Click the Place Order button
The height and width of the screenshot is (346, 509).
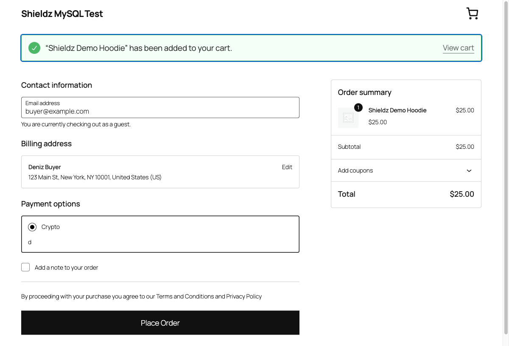160,323
